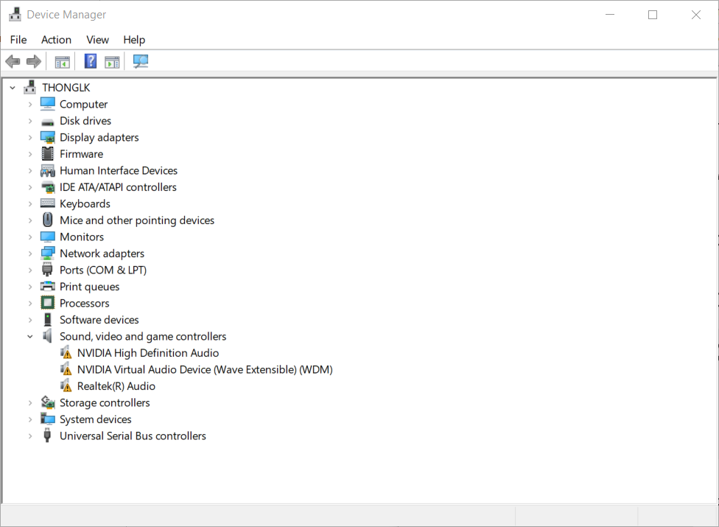The width and height of the screenshot is (719, 527).
Task: Select the Realtek(R) Audio device name
Action: click(116, 386)
